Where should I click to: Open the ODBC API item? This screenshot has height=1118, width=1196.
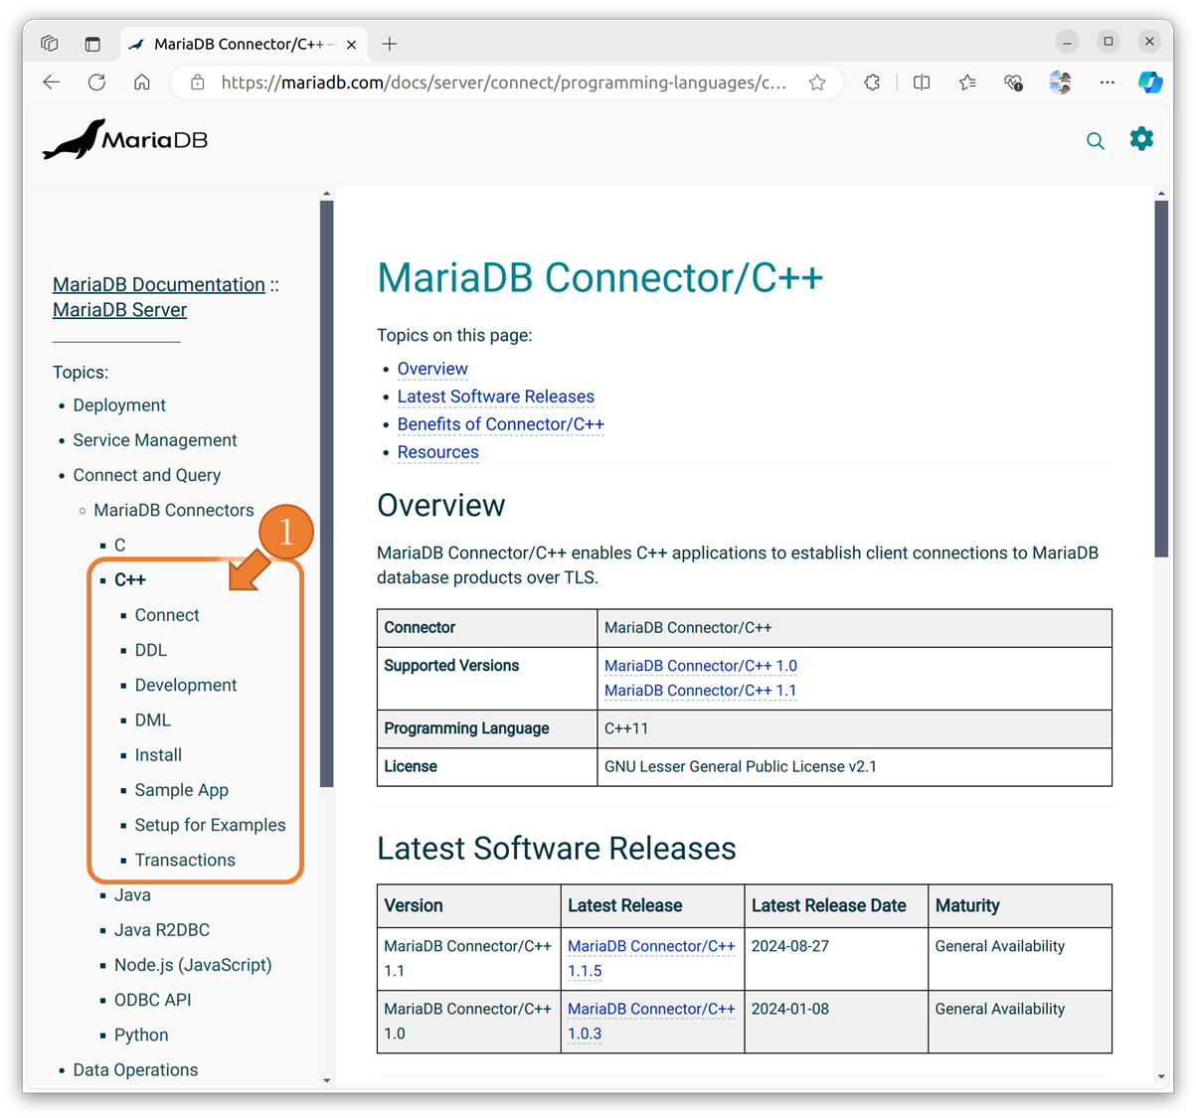click(x=152, y=1000)
